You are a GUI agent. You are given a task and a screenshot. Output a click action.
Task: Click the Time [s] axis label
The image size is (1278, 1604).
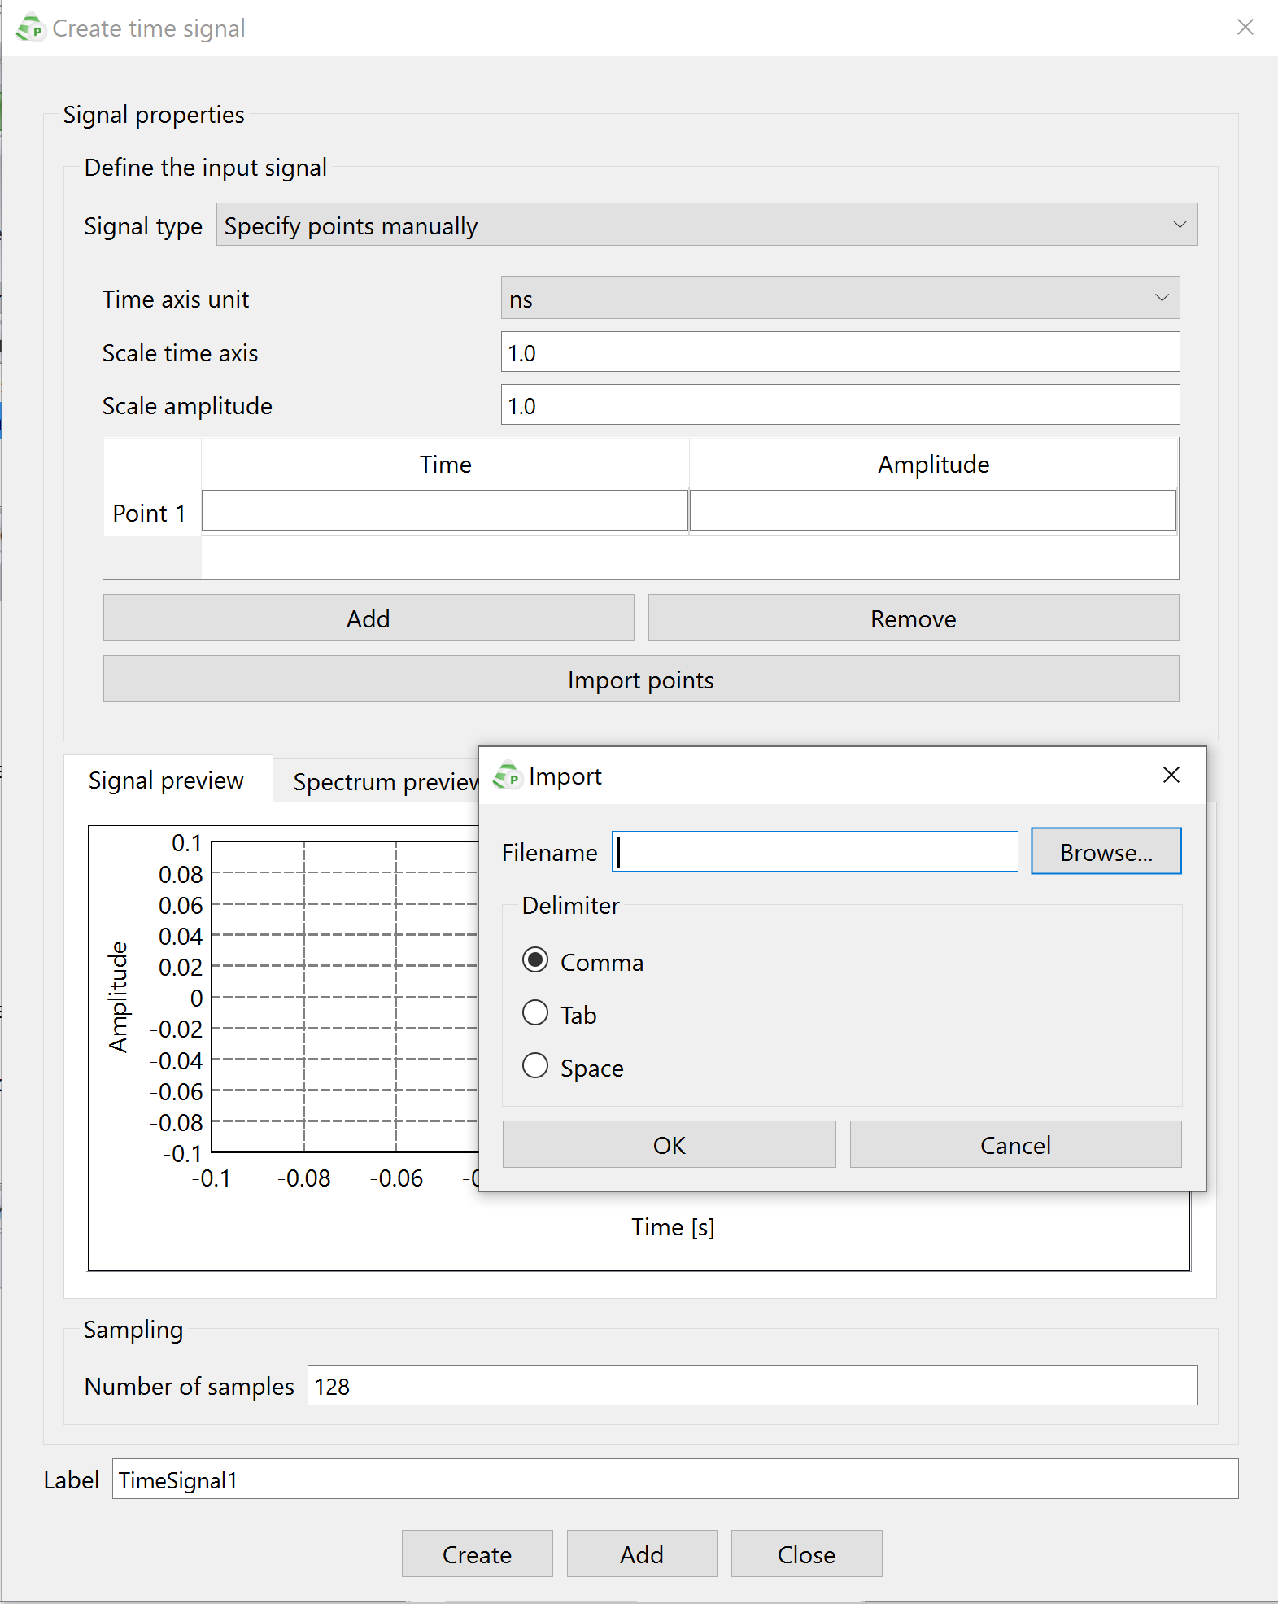click(x=673, y=1226)
